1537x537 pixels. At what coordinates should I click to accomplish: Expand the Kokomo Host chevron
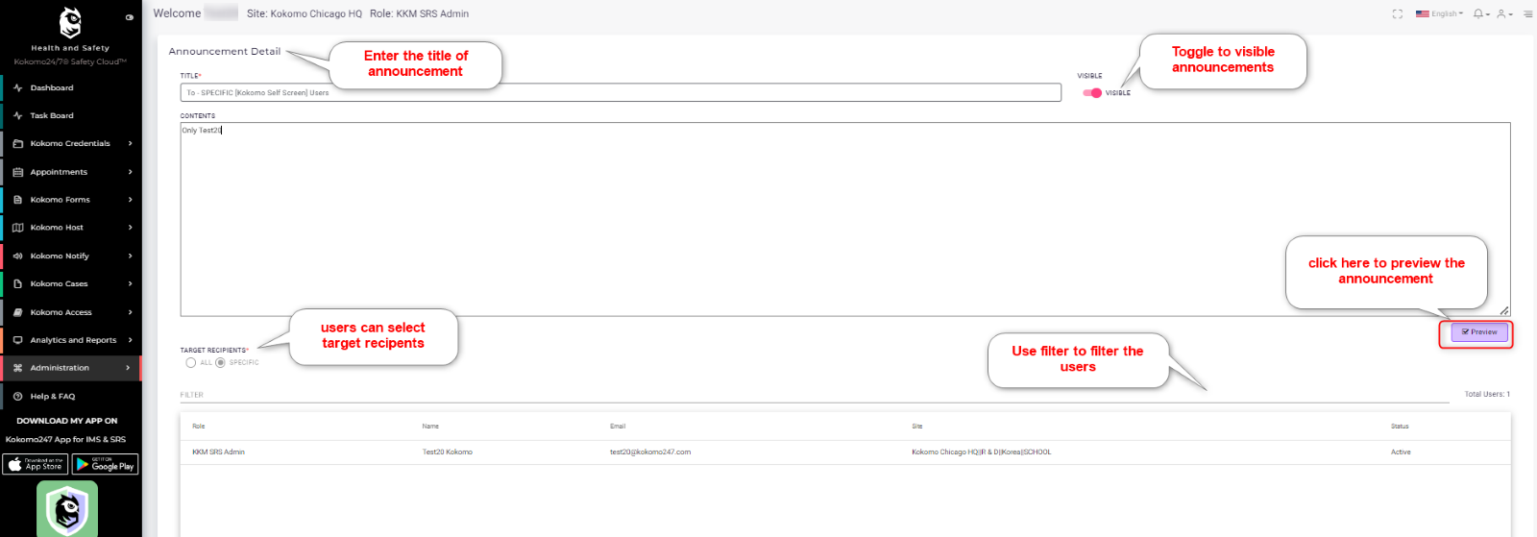point(130,228)
